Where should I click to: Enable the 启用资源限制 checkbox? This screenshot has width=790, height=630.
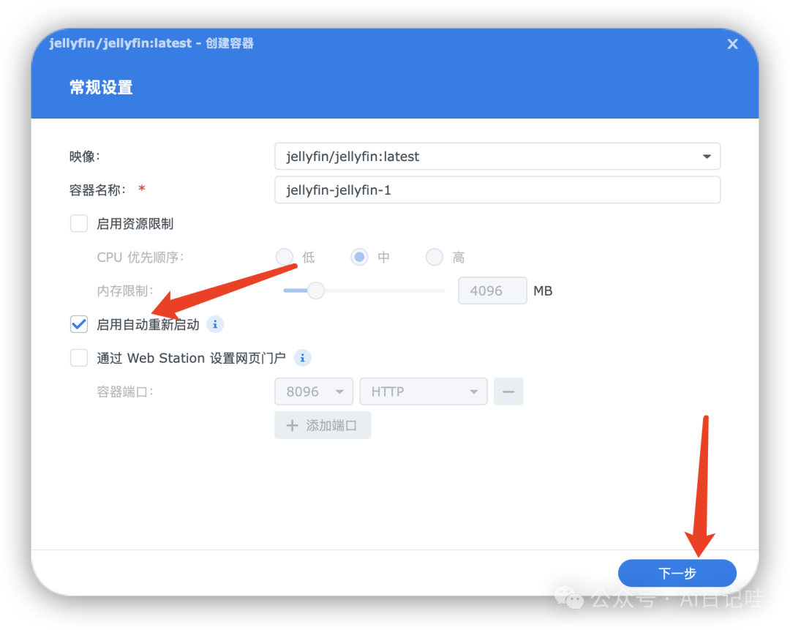pyautogui.click(x=79, y=223)
